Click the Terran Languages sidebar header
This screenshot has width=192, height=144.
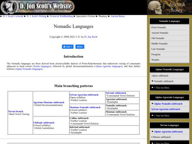point(170,125)
